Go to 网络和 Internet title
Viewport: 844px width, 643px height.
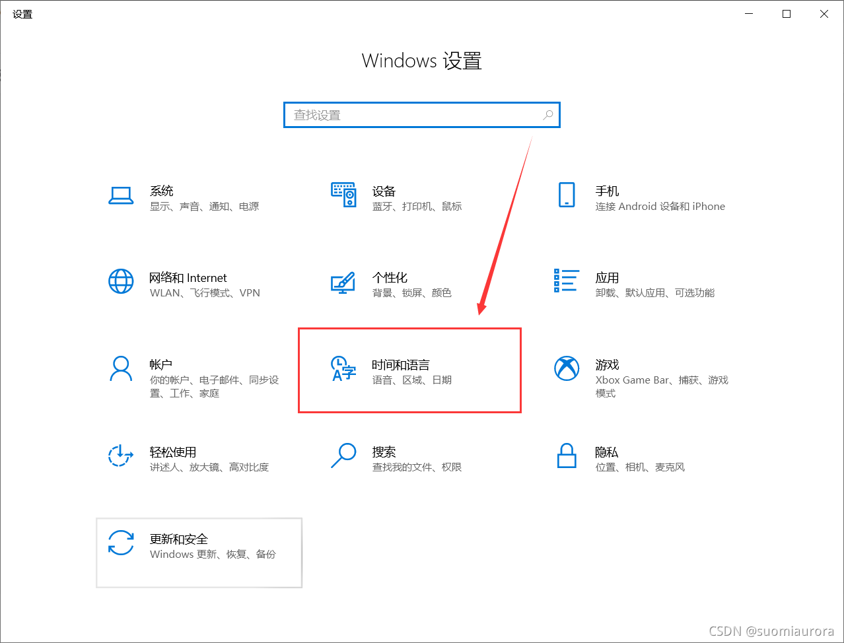click(x=188, y=278)
